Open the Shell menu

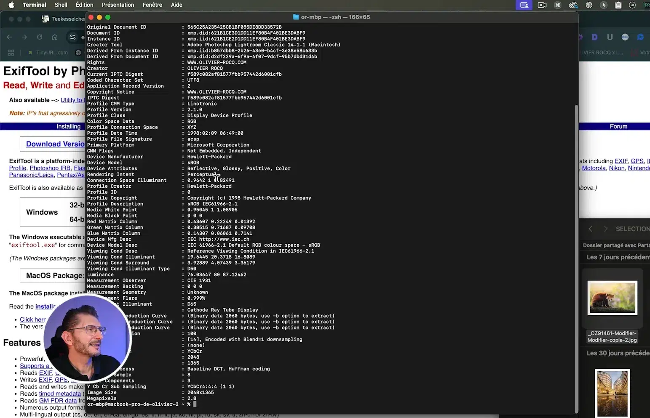coord(61,5)
